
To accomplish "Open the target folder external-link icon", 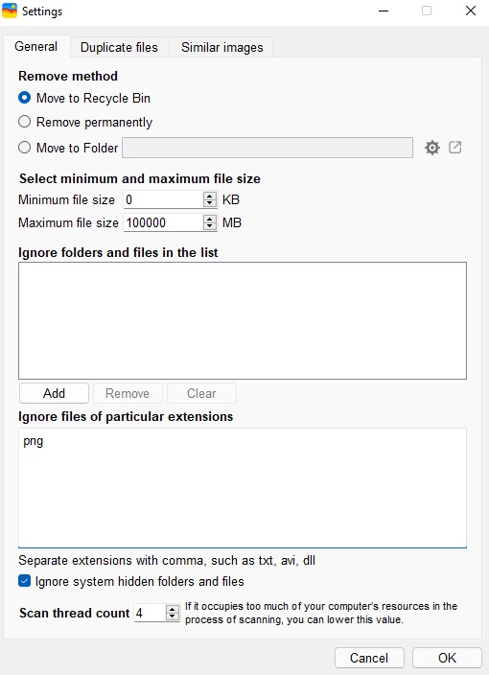I will point(455,148).
